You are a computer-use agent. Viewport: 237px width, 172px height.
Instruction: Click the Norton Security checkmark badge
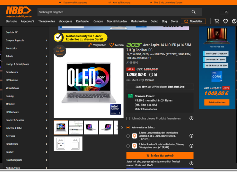pos(58,37)
